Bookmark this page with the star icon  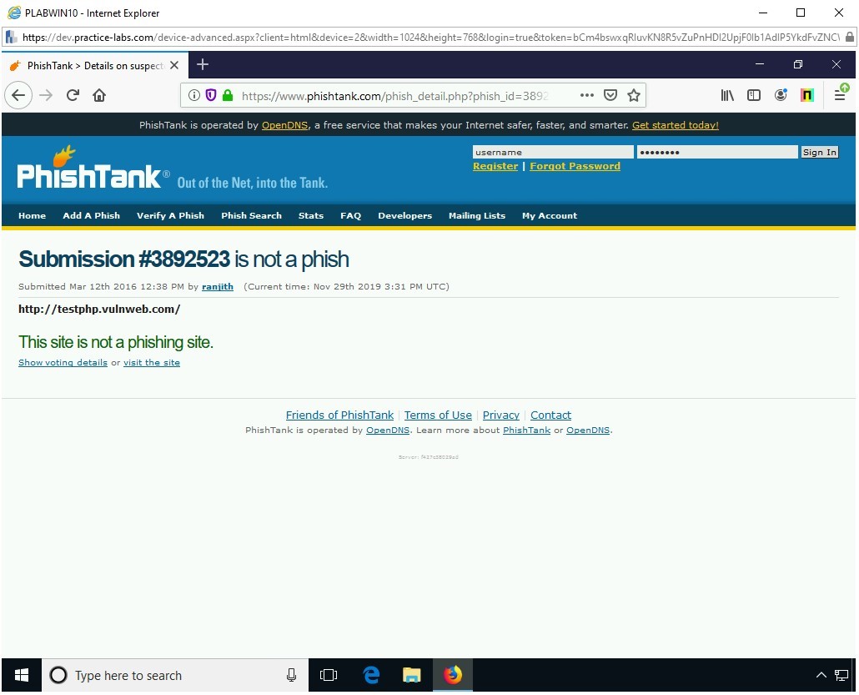click(634, 95)
